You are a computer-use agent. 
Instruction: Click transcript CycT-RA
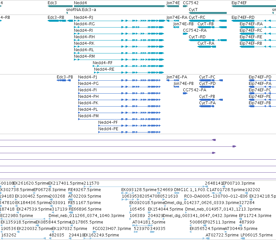coord(206,43)
